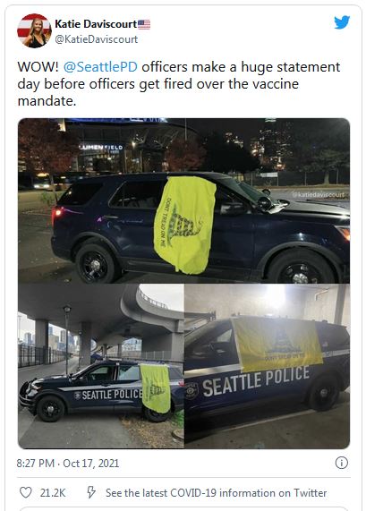Click the Lumen Field sign in photo
Screen dimensions: 366x511
pyautogui.click(x=101, y=148)
